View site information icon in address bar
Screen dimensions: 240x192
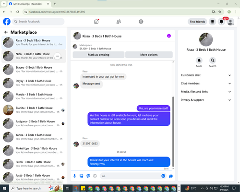[x=25, y=12]
